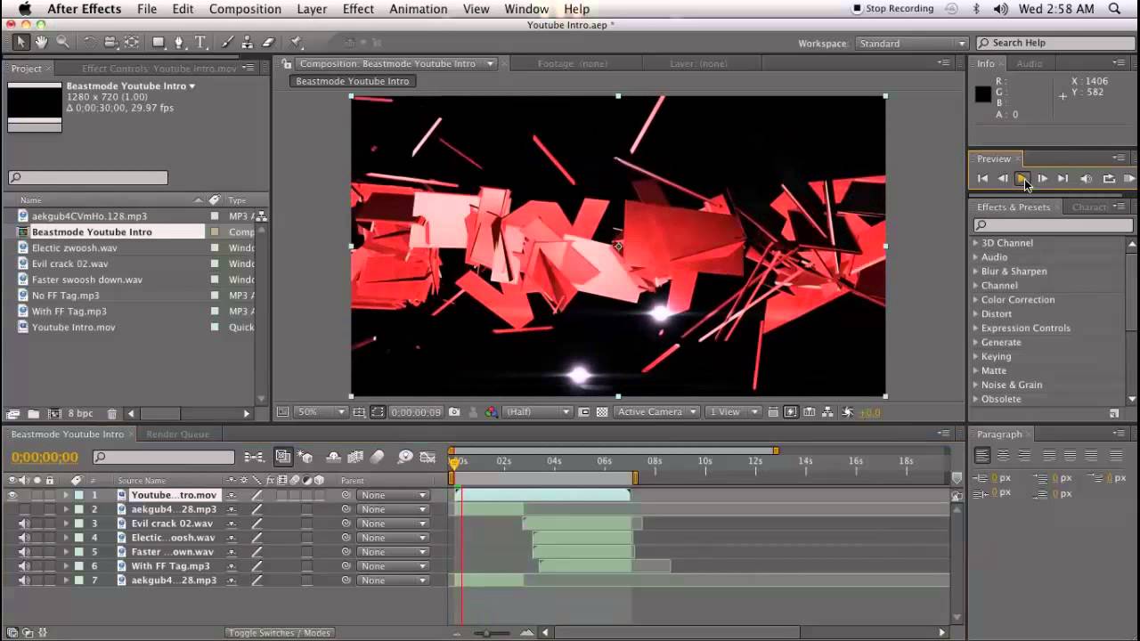Select the Hand tool in toolbar
The image size is (1140, 641).
coord(41,42)
